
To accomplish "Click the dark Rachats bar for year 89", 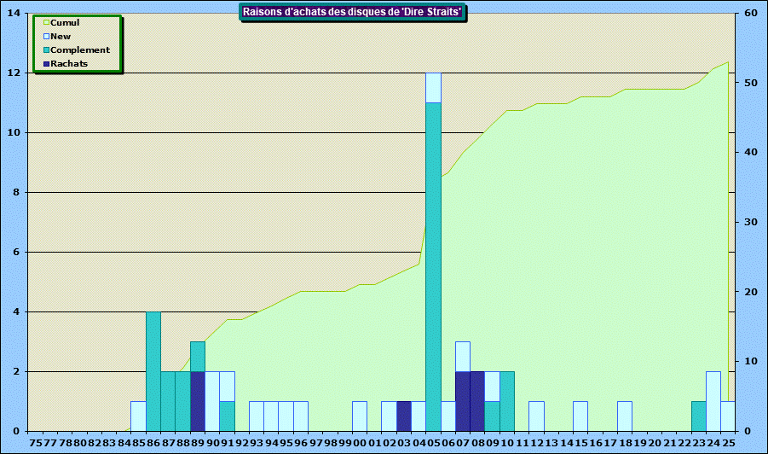I will coord(198,401).
